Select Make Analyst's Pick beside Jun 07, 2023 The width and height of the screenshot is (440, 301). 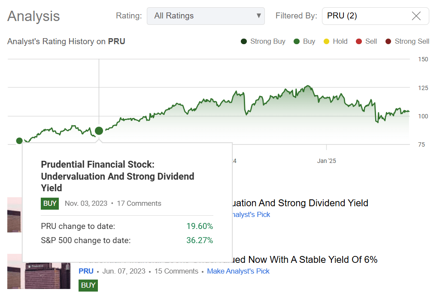click(x=238, y=271)
